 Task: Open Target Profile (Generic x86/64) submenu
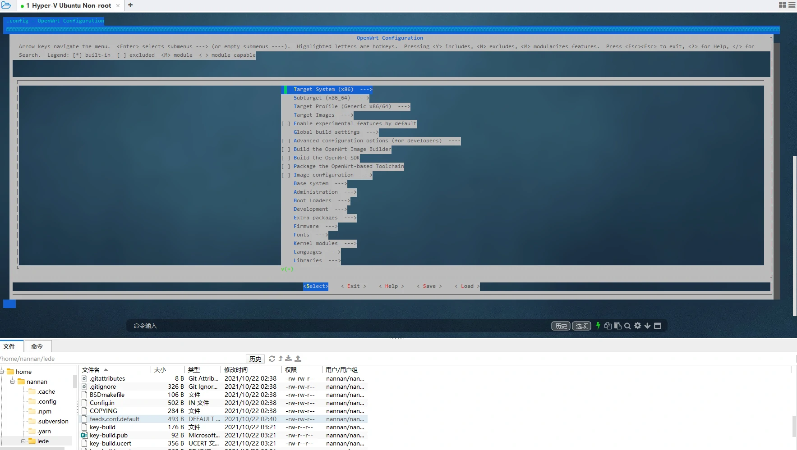[x=352, y=106]
